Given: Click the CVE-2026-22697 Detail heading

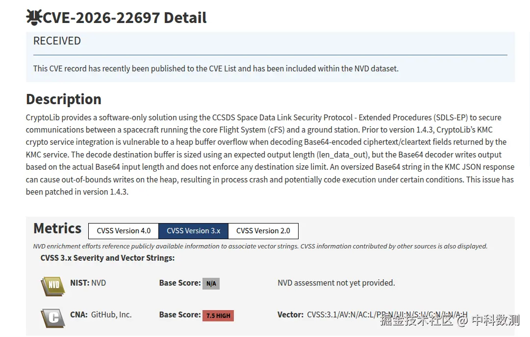Looking at the screenshot, I should click(125, 18).
